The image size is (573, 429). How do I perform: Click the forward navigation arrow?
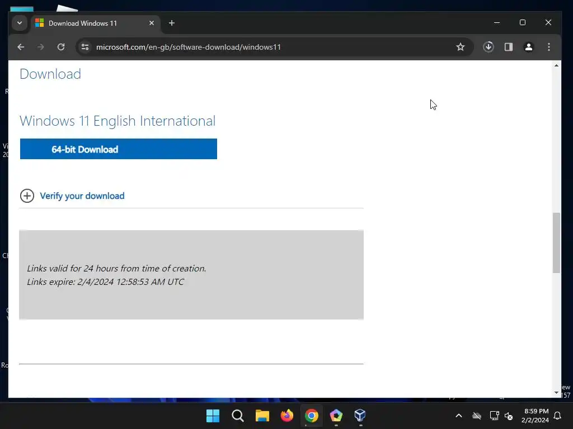(40, 47)
